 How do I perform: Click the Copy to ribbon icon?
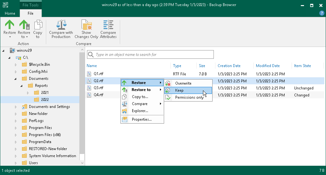click(38, 25)
